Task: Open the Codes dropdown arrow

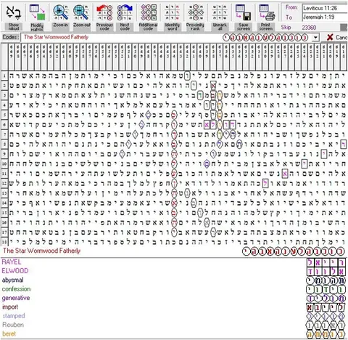Action: coord(315,38)
